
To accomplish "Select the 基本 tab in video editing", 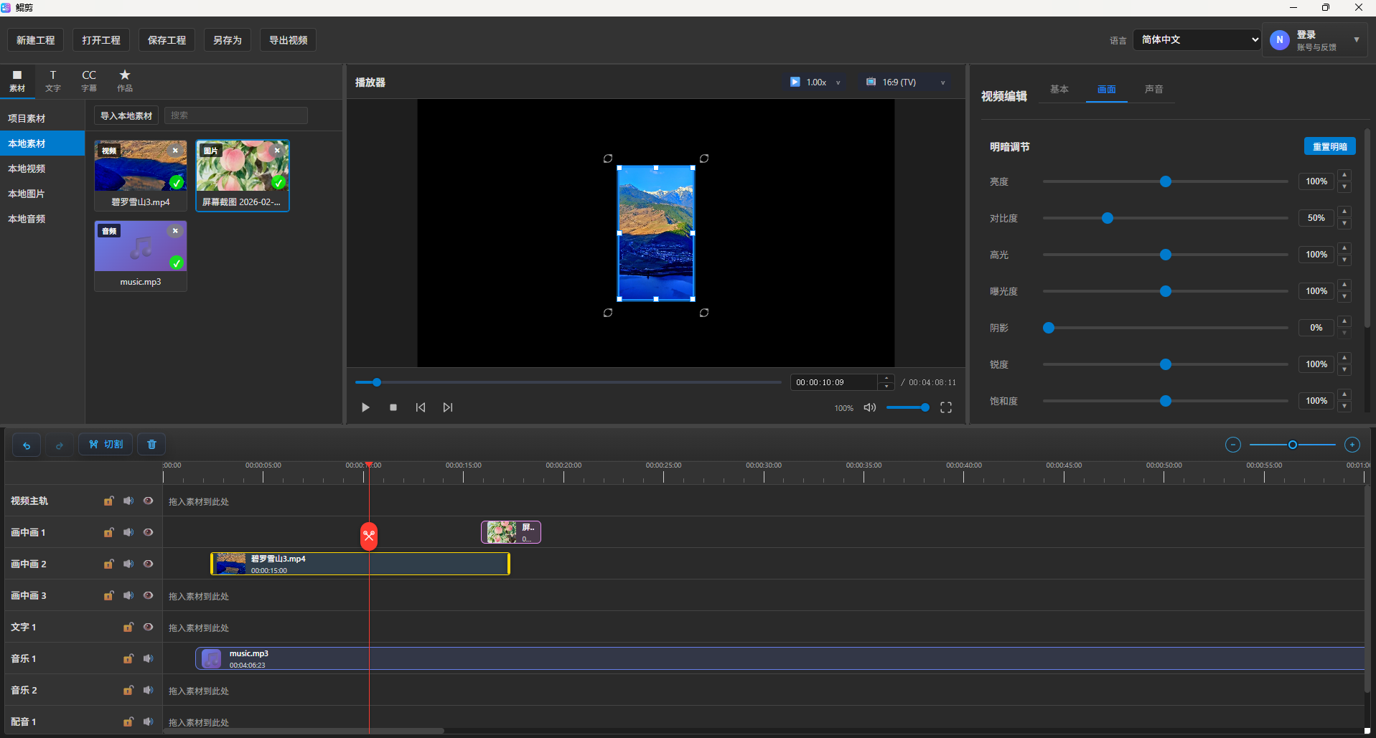I will pos(1059,90).
